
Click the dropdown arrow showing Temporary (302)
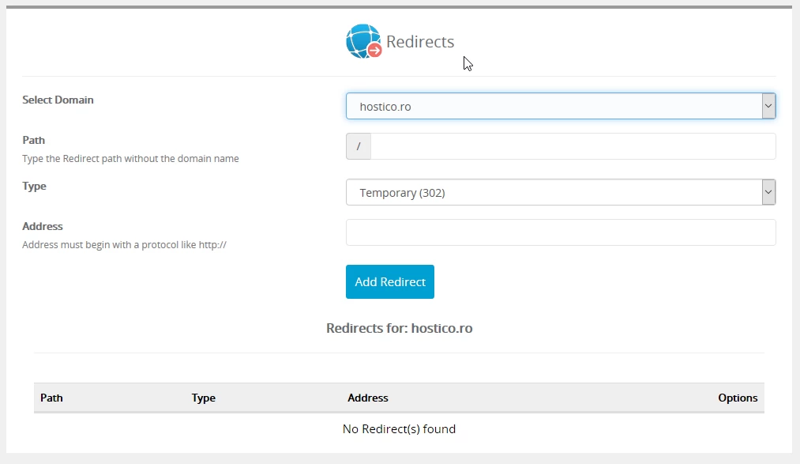[767, 191]
